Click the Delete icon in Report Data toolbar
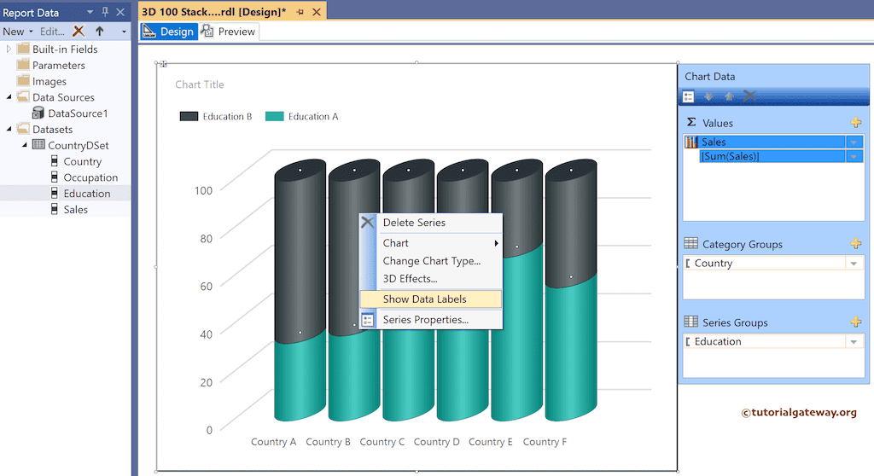The width and height of the screenshot is (874, 476). 79,32
